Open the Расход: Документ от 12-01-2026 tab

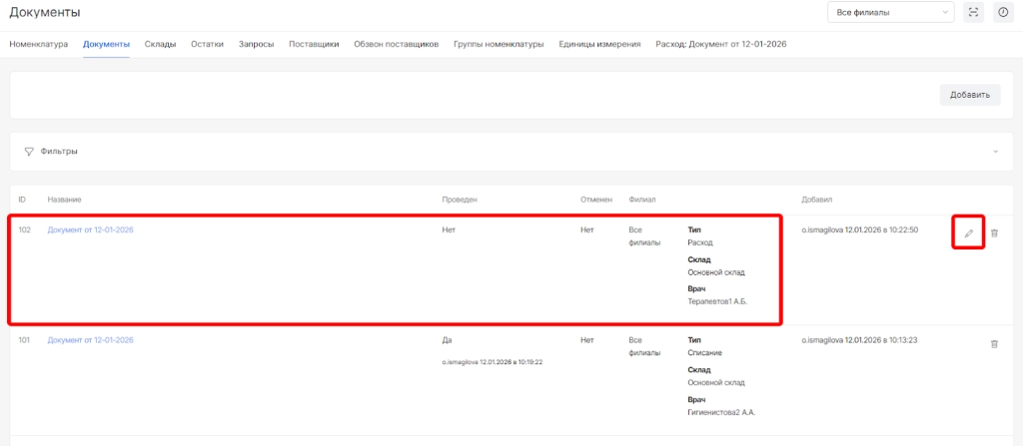[720, 44]
